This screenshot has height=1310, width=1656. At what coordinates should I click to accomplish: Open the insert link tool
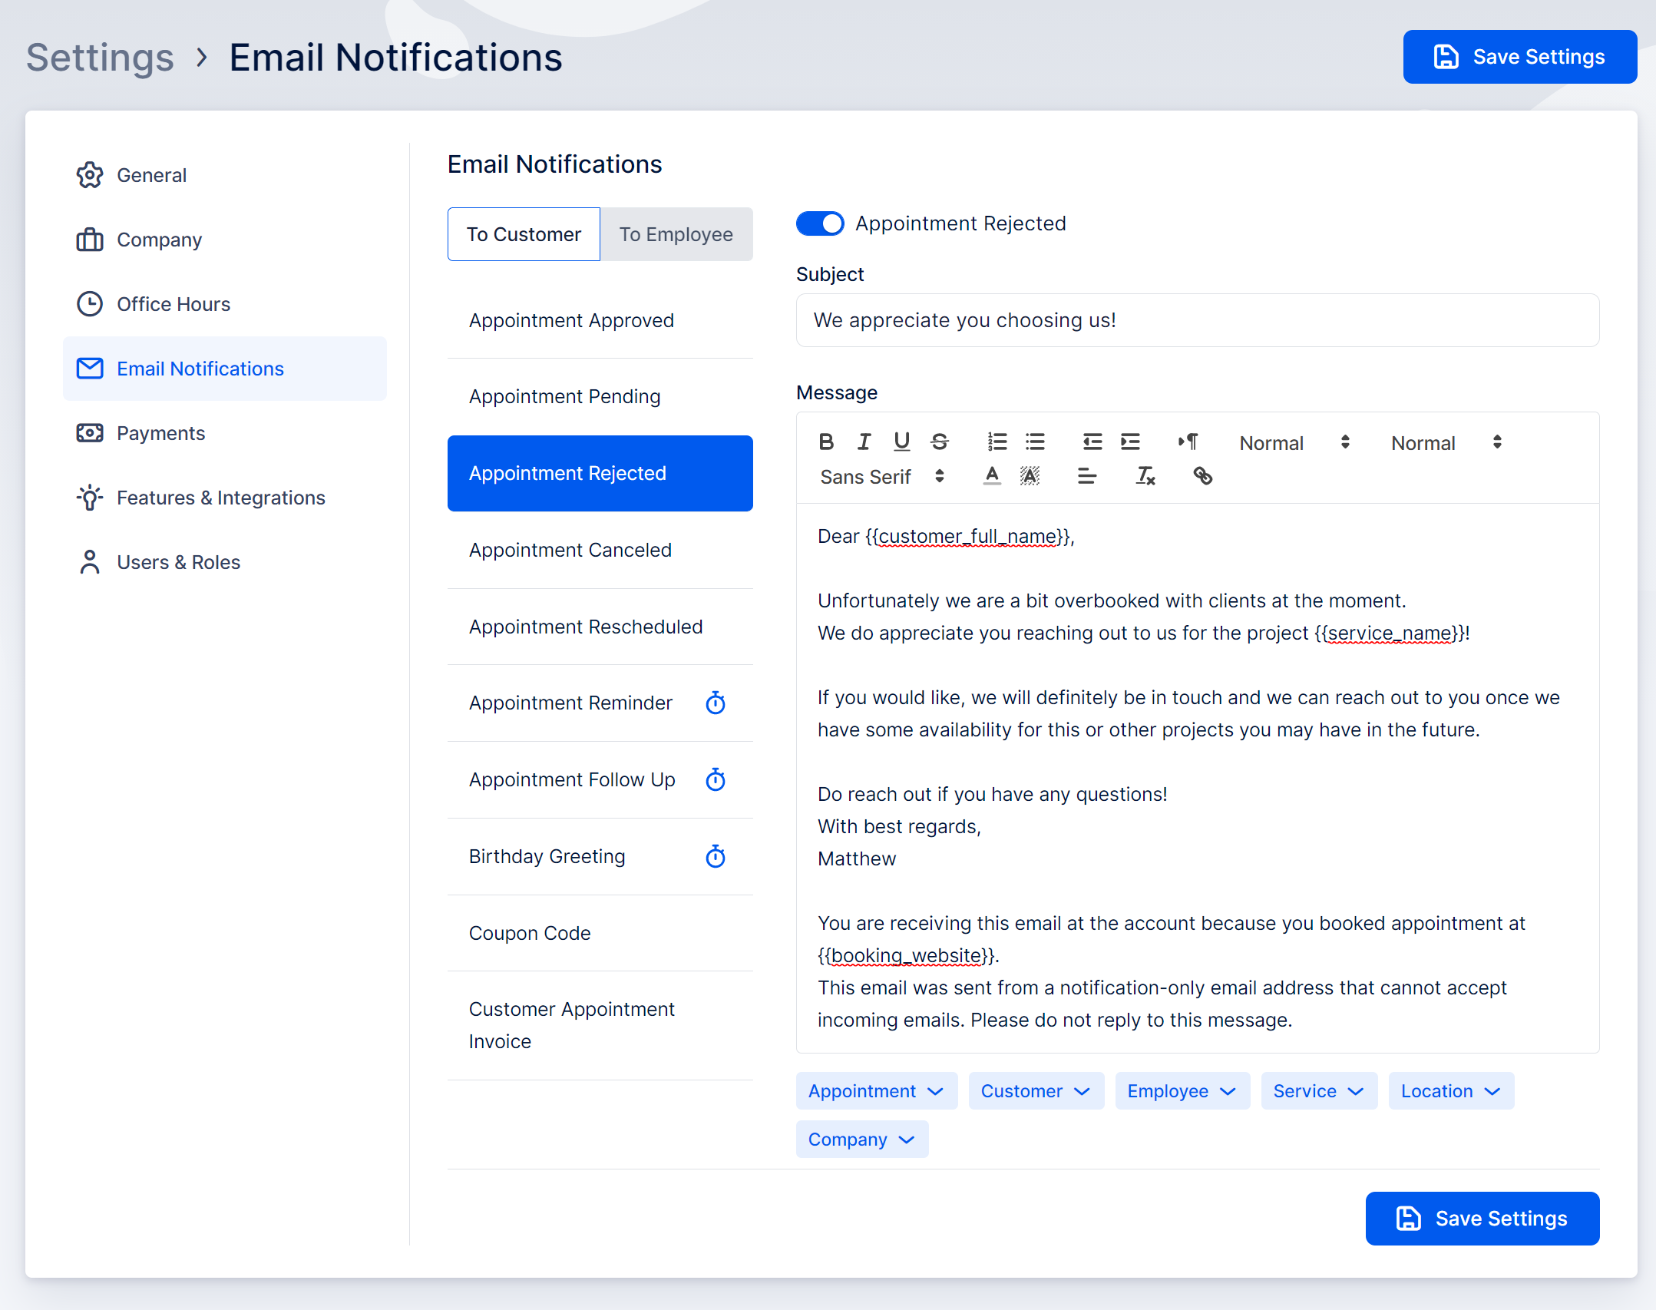click(1202, 476)
